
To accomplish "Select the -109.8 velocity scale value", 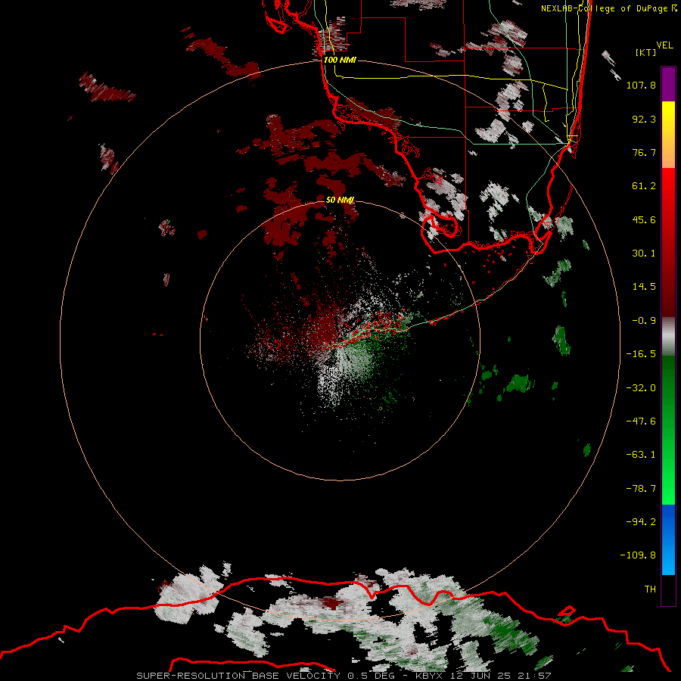I will pyautogui.click(x=638, y=555).
